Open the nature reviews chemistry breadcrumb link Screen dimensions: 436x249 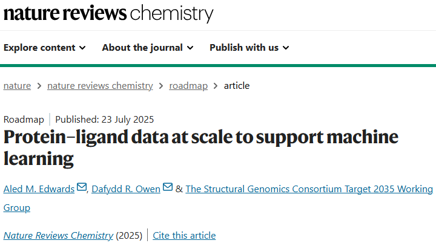point(100,86)
